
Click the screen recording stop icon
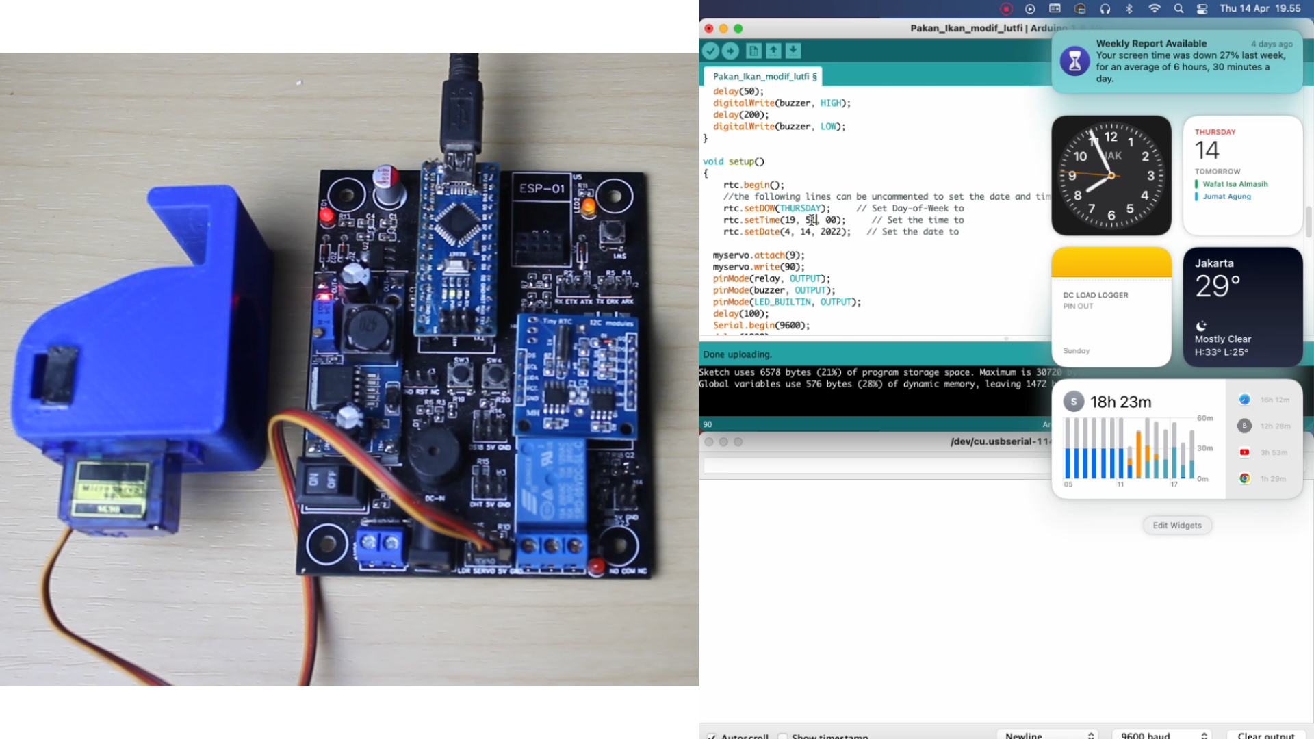tap(1005, 9)
